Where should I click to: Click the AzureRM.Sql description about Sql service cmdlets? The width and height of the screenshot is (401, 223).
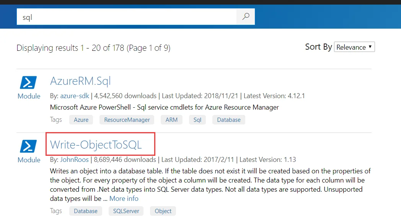coord(165,107)
